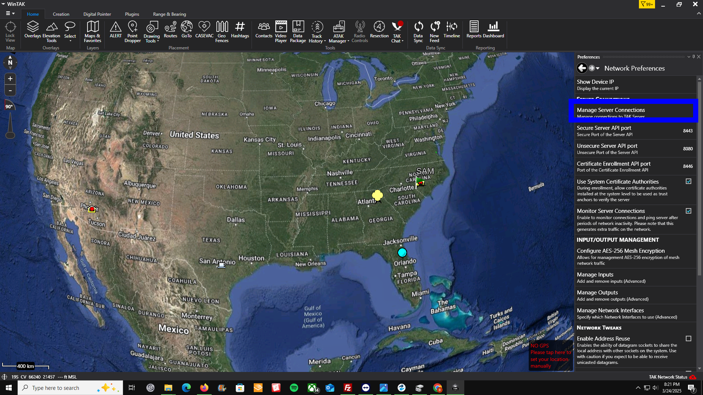The height and width of the screenshot is (395, 703).
Task: Click the Preferences panel vertical scrollbar
Action: 699,178
